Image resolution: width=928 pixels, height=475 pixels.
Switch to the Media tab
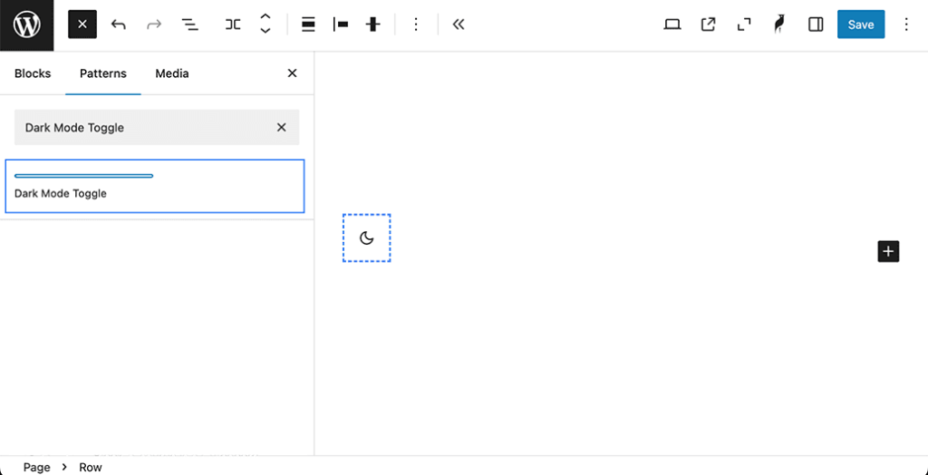click(x=172, y=73)
